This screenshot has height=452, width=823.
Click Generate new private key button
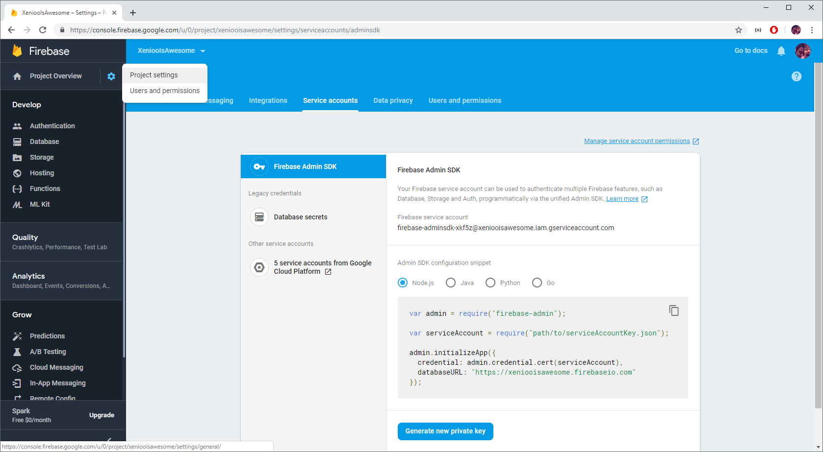click(x=445, y=431)
